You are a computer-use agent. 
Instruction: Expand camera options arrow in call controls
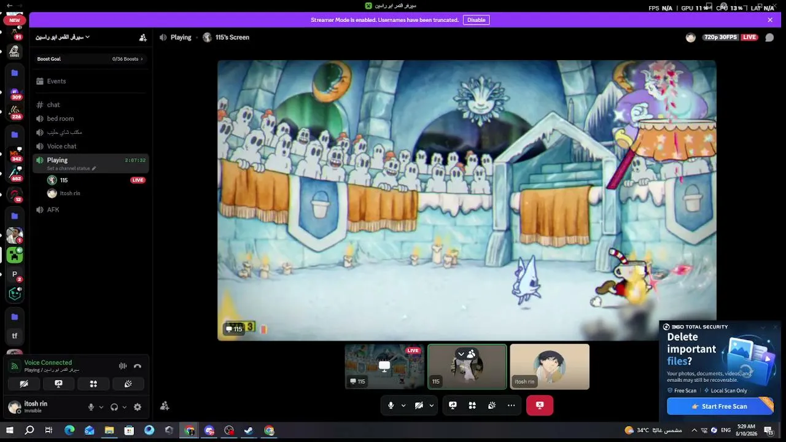[x=432, y=405]
